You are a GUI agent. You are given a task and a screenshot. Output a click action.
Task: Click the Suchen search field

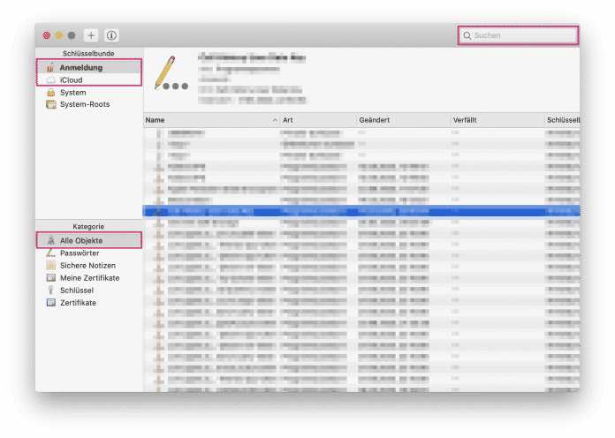(521, 35)
